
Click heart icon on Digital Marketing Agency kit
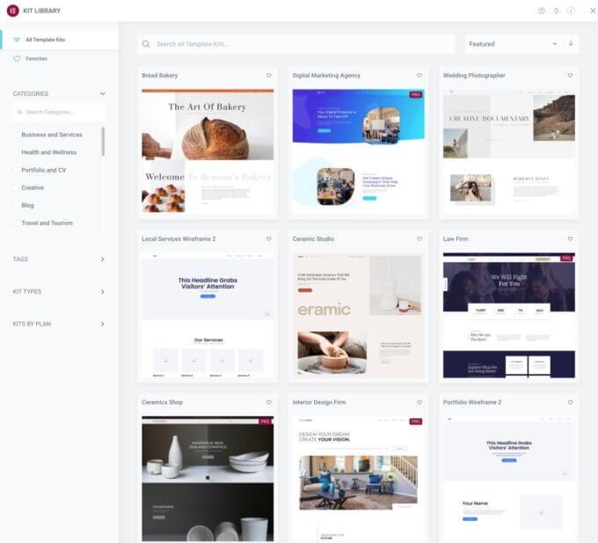click(419, 76)
